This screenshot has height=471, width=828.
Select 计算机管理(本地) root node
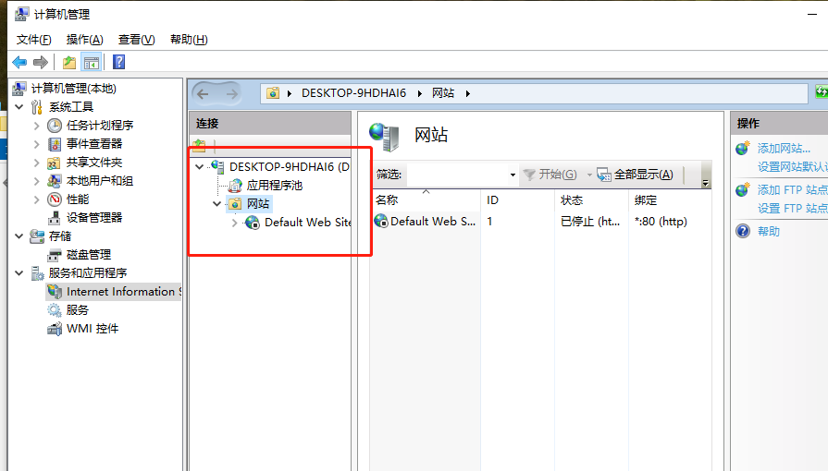coord(73,89)
